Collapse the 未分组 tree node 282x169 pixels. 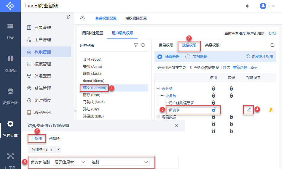pyautogui.click(x=158, y=89)
